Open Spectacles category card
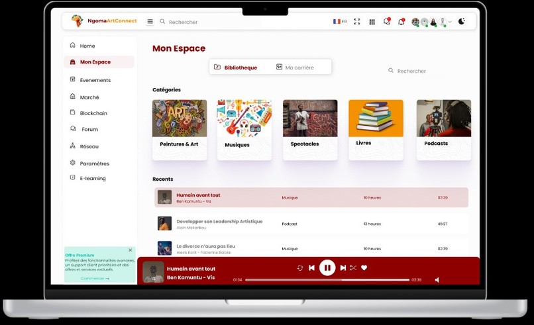534x325 pixels. [310, 130]
